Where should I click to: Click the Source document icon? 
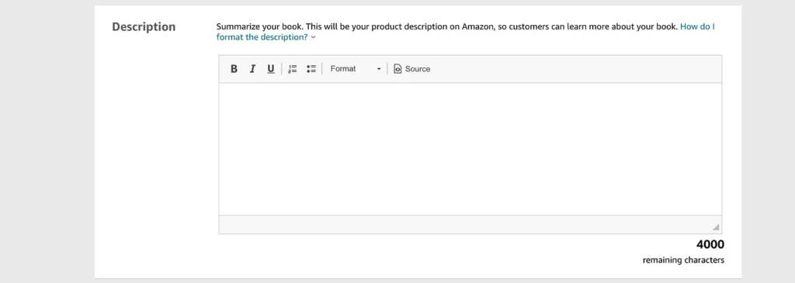point(397,69)
